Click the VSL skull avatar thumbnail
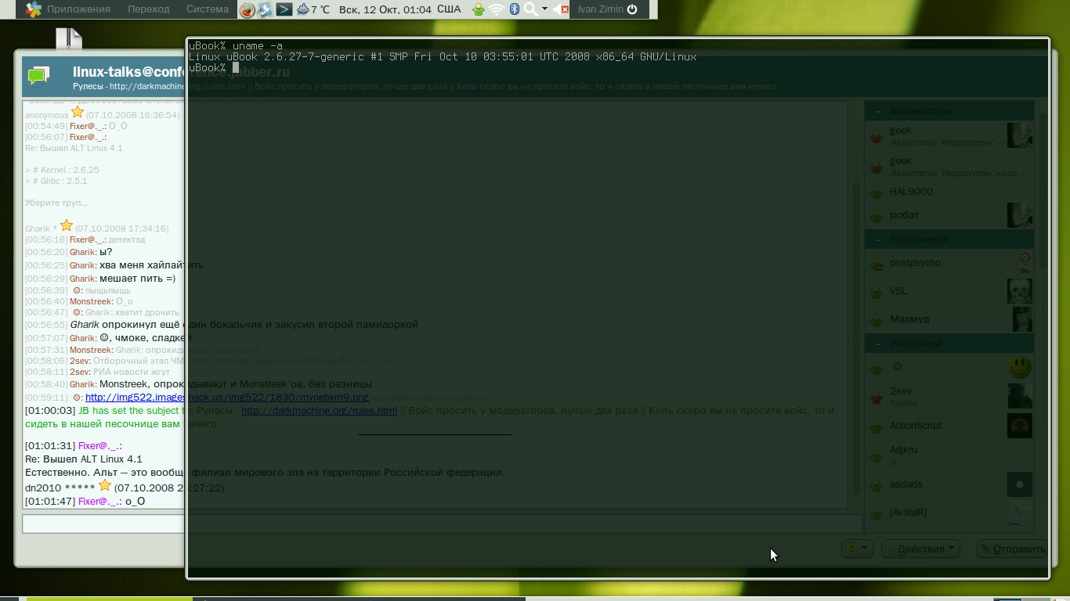The height and width of the screenshot is (601, 1070). tap(1019, 291)
